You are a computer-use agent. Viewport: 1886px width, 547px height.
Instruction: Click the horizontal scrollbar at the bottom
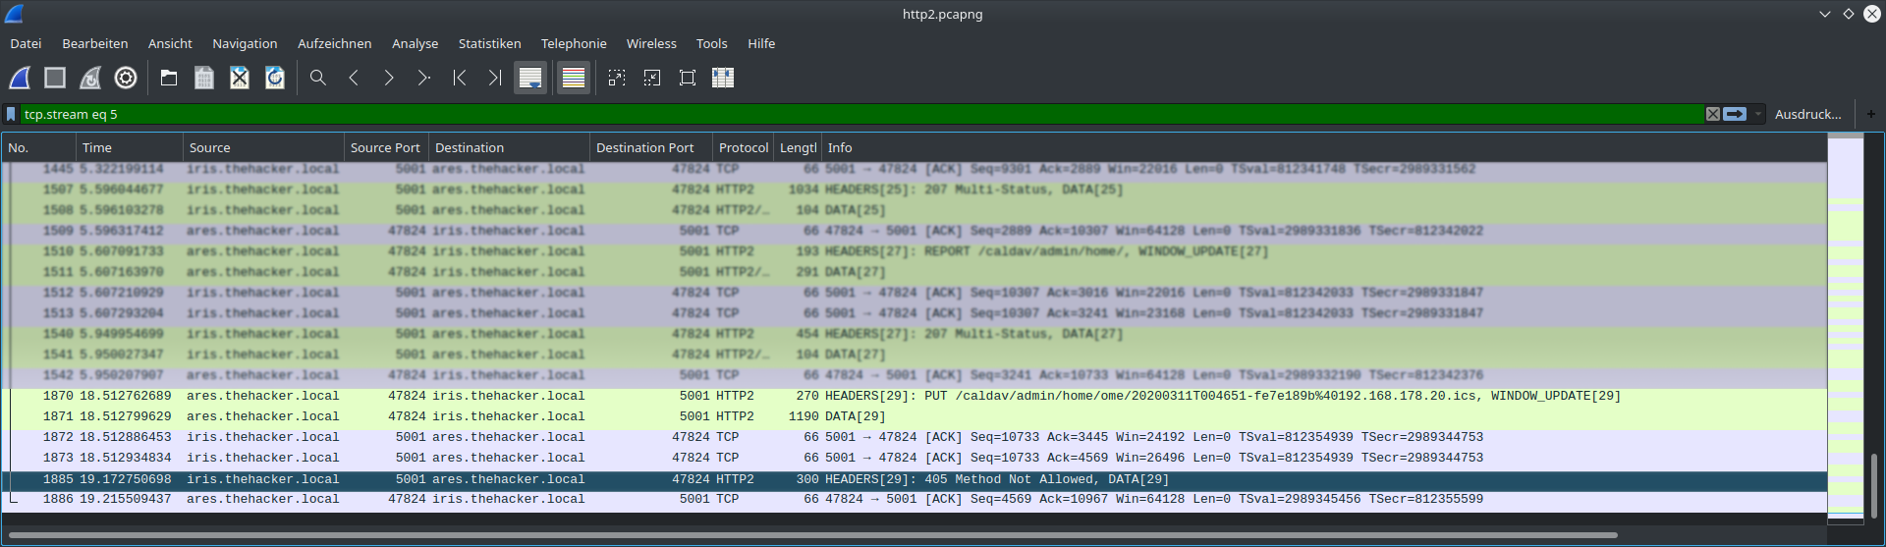pyautogui.click(x=813, y=535)
